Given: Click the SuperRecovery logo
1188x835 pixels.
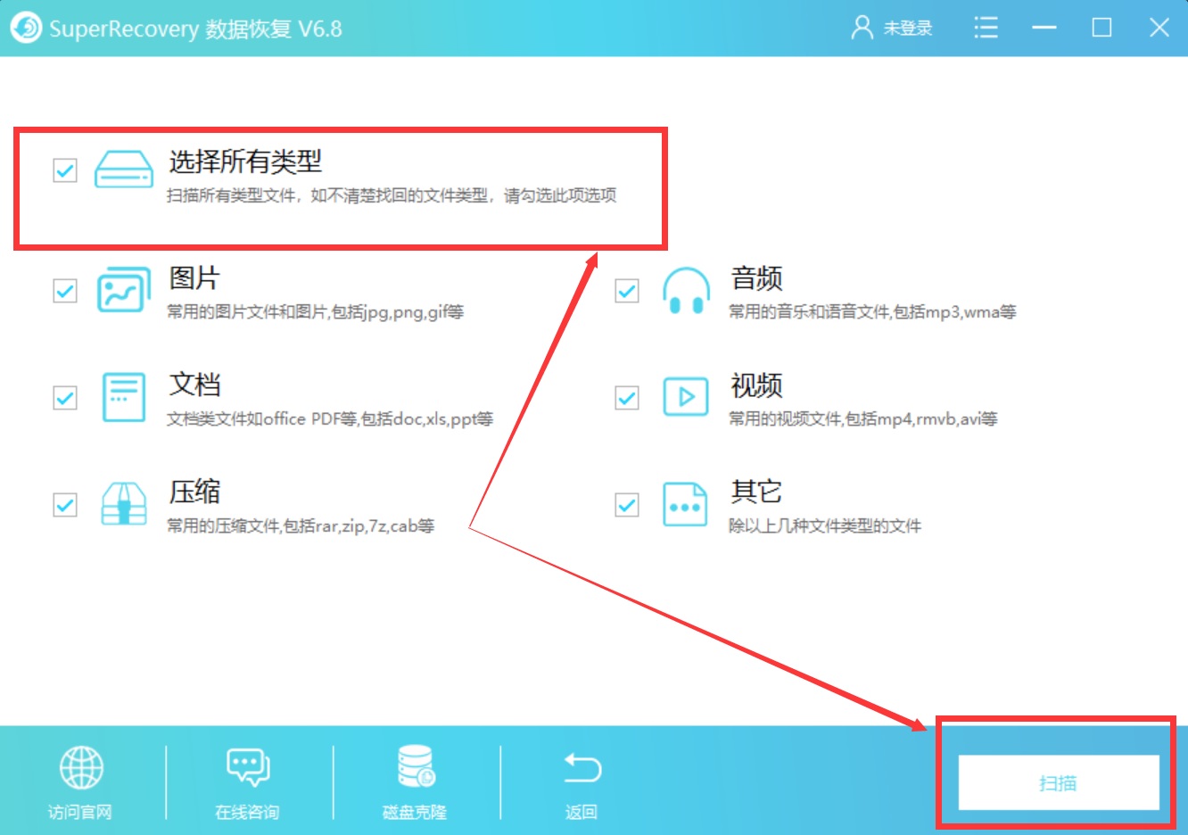Looking at the screenshot, I should 26,28.
